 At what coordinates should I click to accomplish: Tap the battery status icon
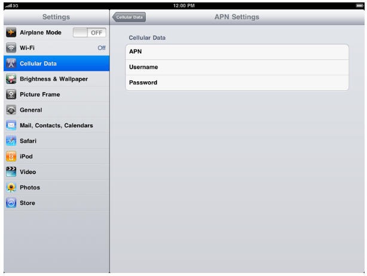point(359,5)
